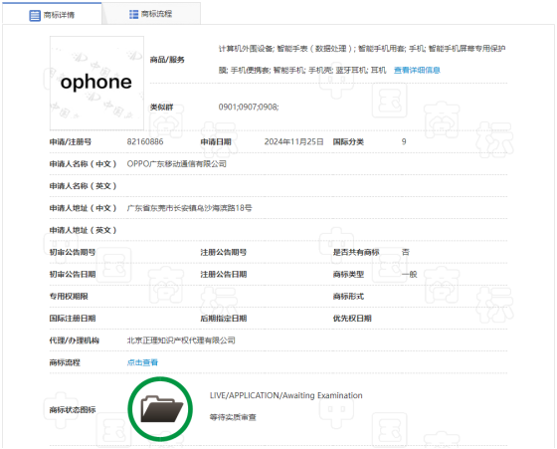Image resolution: width=557 pixels, height=449 pixels.
Task: Select goods list starting 计算机外围设备
Action: tap(362, 59)
